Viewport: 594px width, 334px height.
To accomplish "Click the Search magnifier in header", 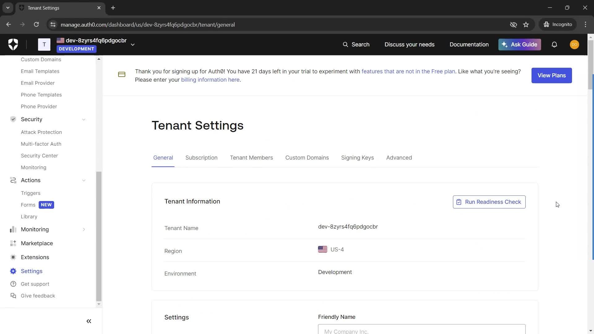I will (345, 45).
